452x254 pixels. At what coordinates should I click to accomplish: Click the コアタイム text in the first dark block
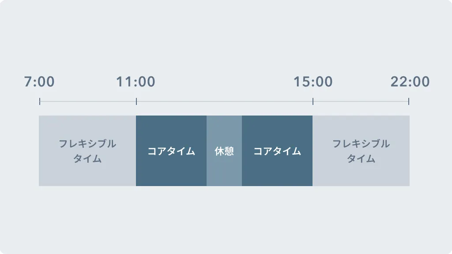[171, 151]
